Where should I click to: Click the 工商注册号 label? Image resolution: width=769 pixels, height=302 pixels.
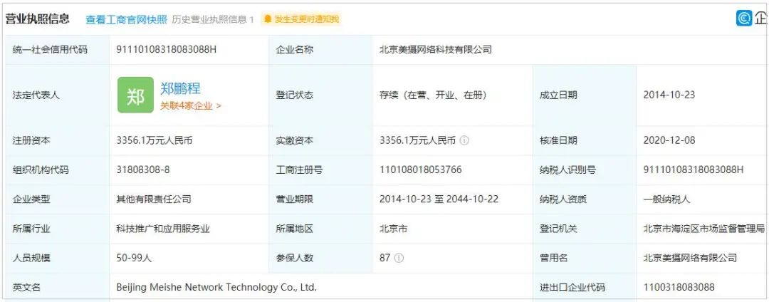coord(300,170)
